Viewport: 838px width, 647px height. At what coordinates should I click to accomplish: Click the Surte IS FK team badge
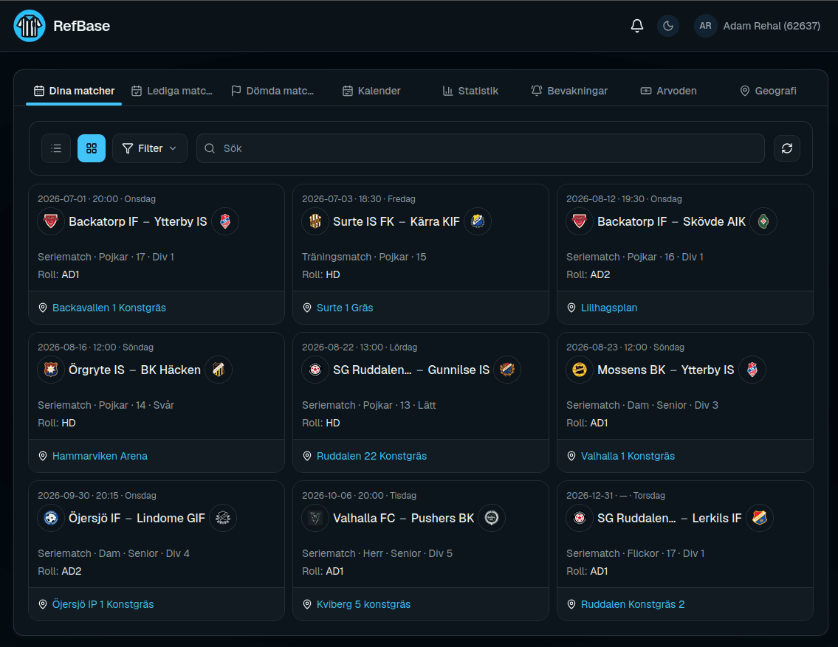point(315,221)
